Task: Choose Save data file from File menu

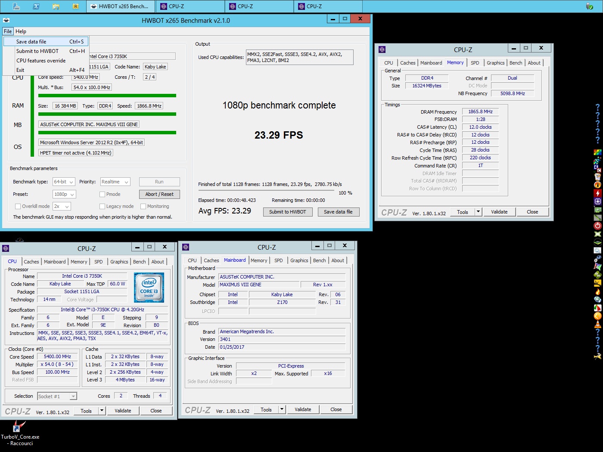Action: click(x=46, y=42)
